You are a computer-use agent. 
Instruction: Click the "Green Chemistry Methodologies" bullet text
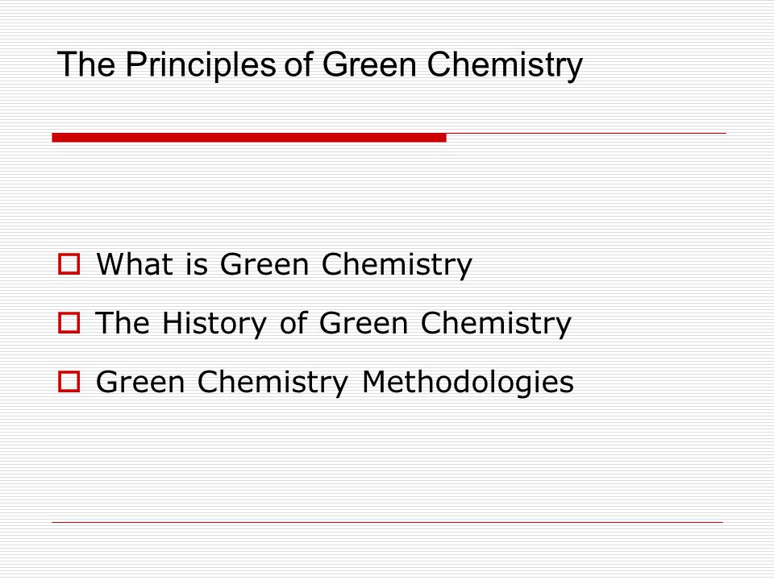(335, 383)
